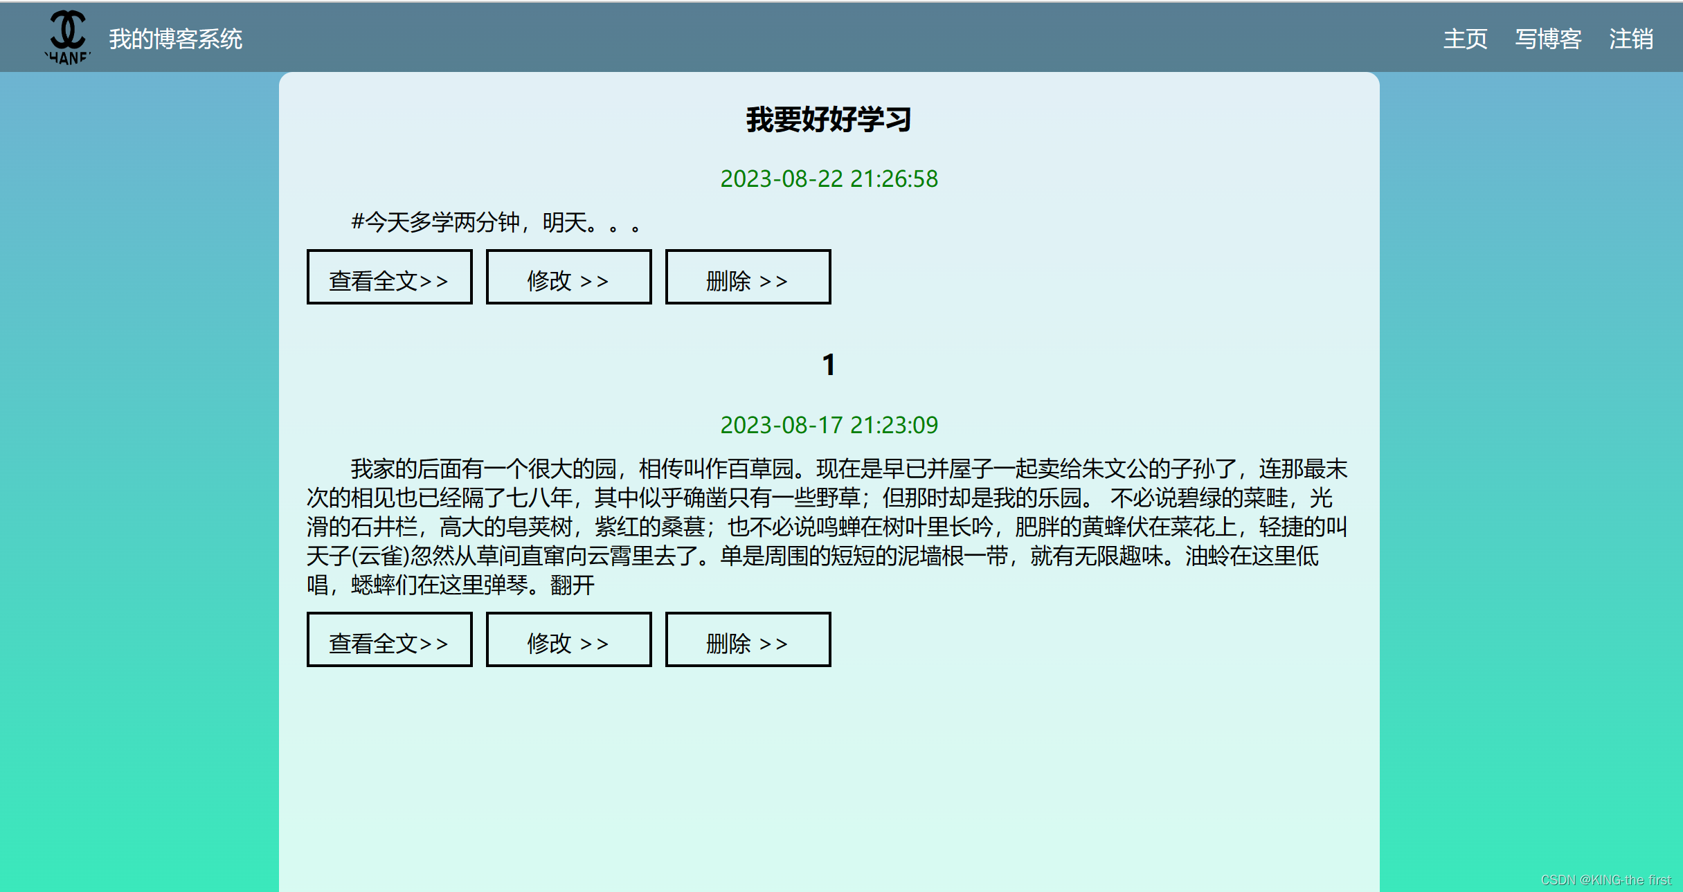The image size is (1683, 892).
Task: Click the CHANEL-style logo in the navbar
Action: pyautogui.click(x=67, y=36)
